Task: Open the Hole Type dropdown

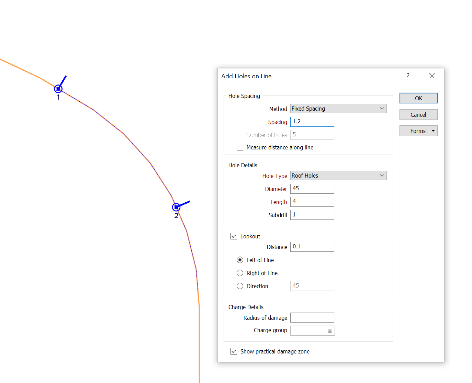Action: pyautogui.click(x=382, y=175)
